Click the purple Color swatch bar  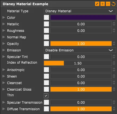click(83, 17)
